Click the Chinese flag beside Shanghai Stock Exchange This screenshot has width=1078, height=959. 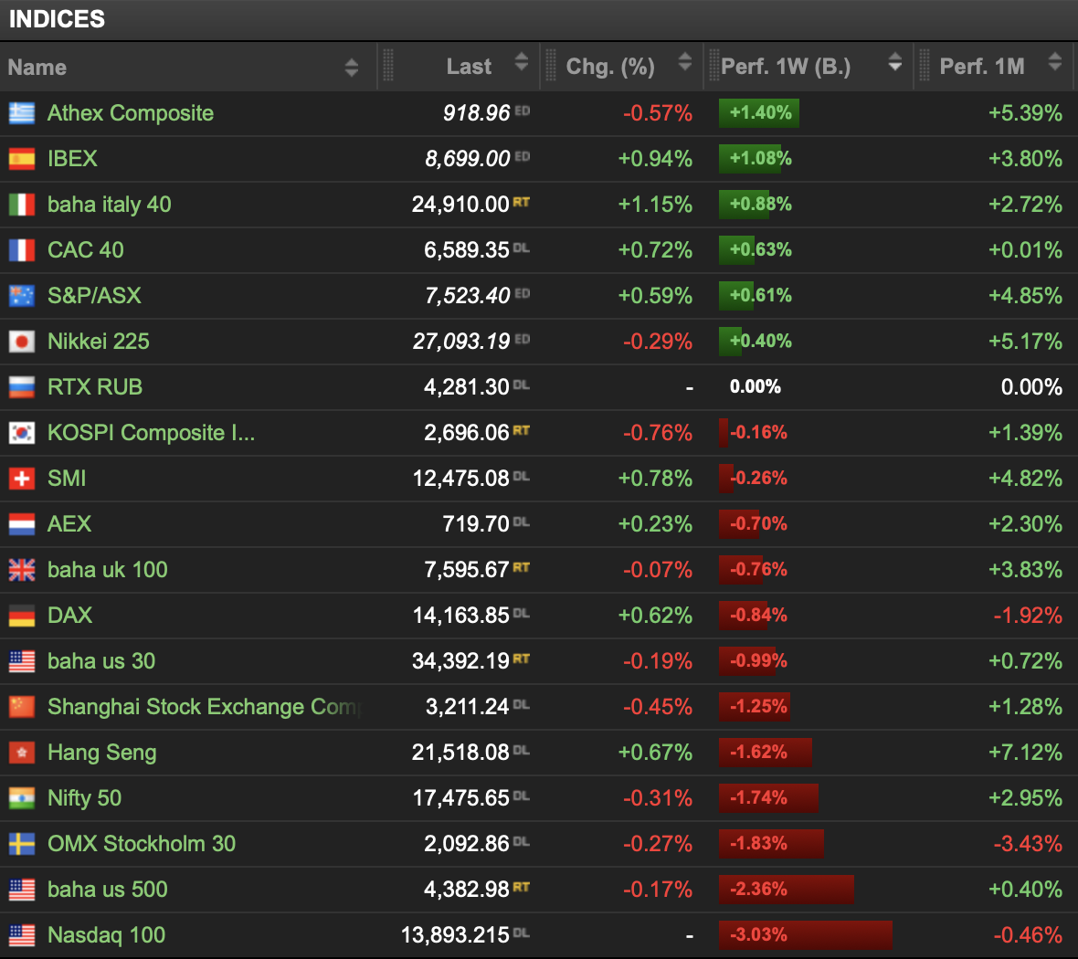[x=22, y=707]
